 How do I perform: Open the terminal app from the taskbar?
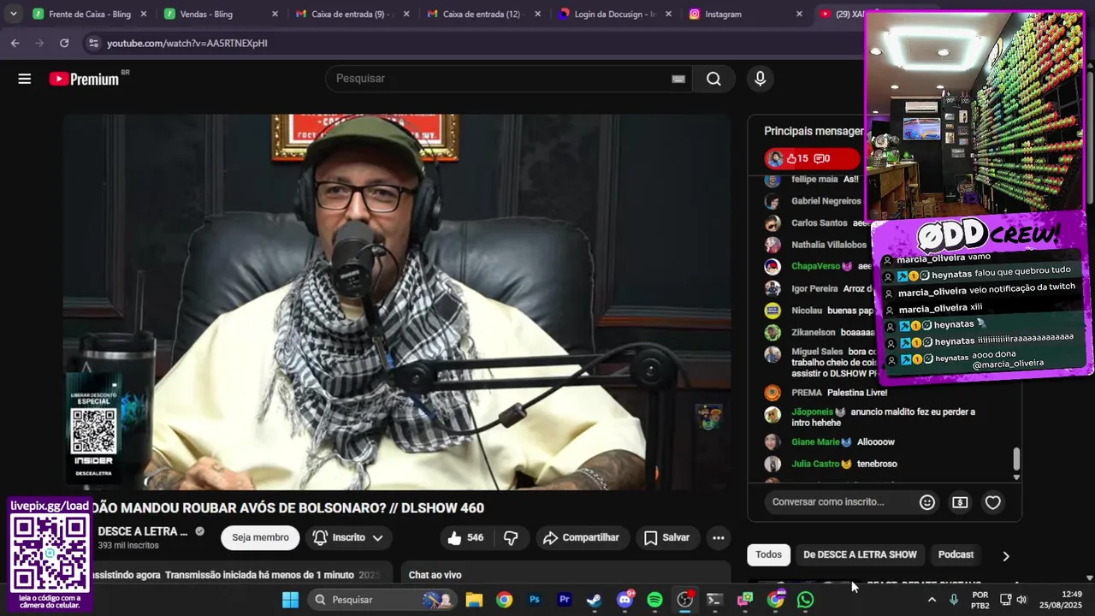714,600
